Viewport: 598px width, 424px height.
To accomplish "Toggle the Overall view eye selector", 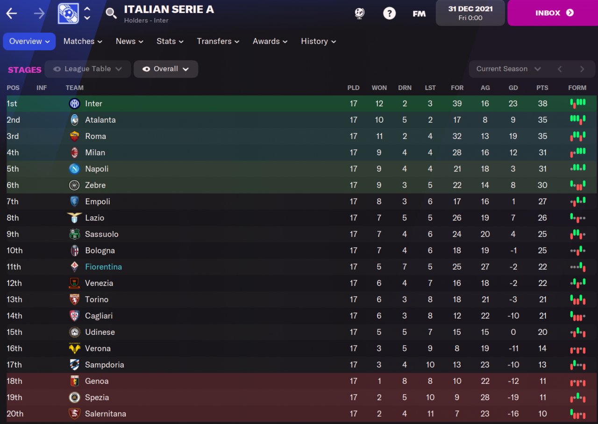I will (166, 69).
